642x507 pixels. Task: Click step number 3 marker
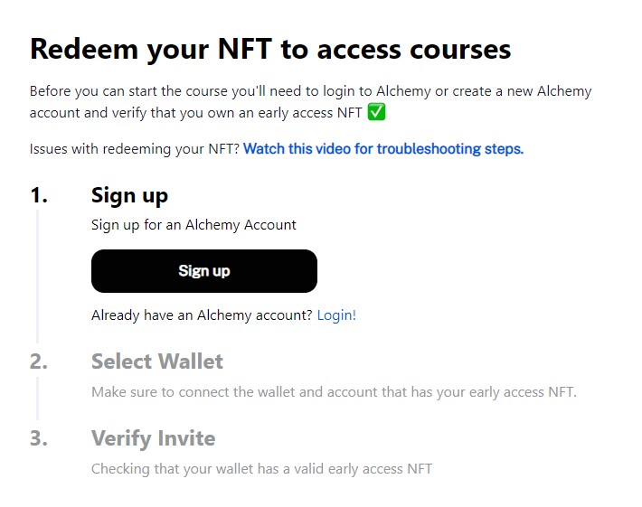click(39, 438)
